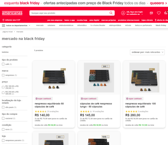Check the café product type filter

pyautogui.click(x=3, y=64)
